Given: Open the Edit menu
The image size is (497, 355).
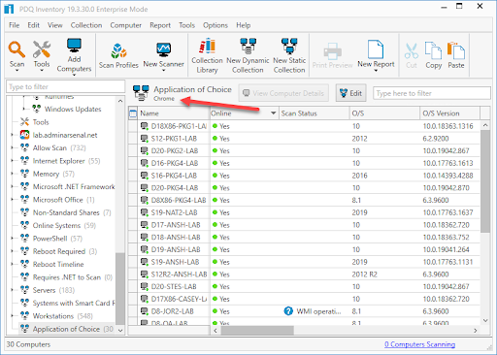Looking at the screenshot, I should click(33, 25).
